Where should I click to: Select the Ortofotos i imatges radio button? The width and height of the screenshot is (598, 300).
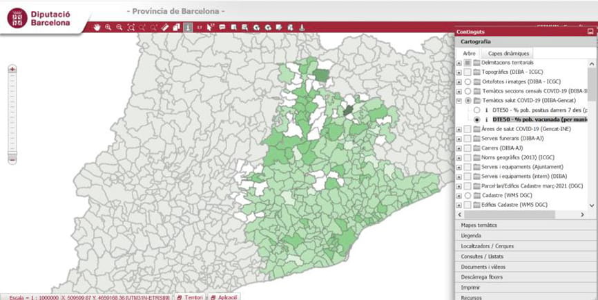tap(467, 81)
